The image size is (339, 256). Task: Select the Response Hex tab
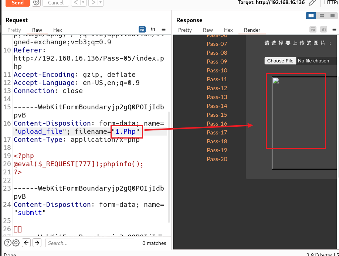click(228, 30)
